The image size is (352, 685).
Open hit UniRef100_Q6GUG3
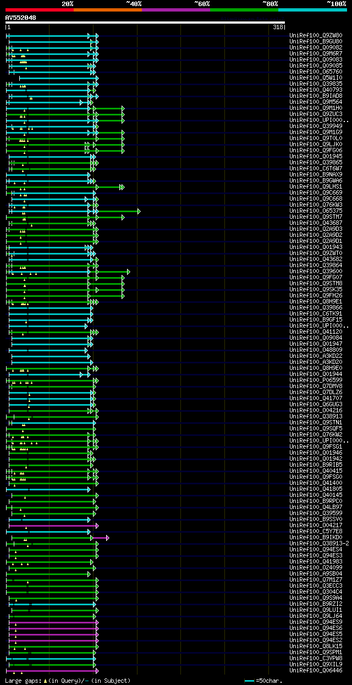[x=316, y=405]
